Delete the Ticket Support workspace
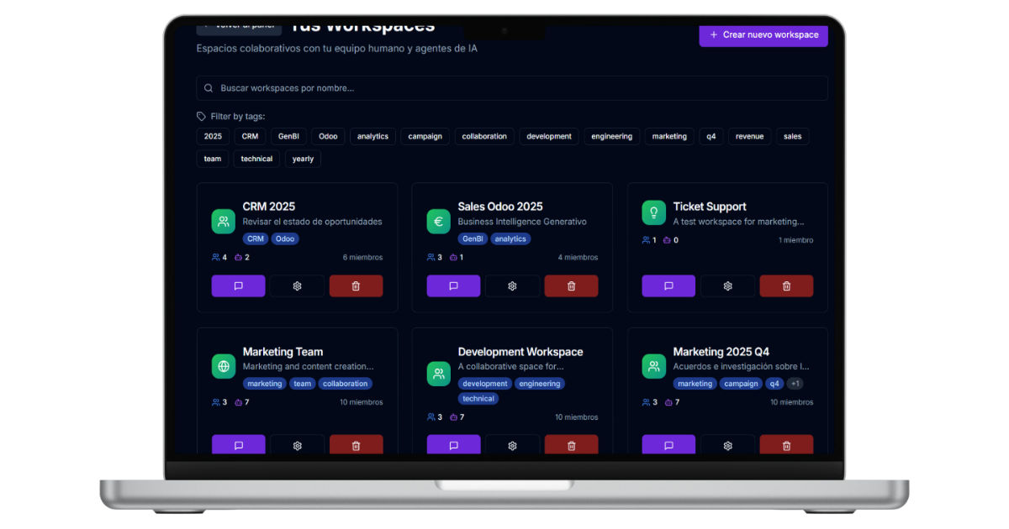The image size is (1009, 529). (x=786, y=286)
